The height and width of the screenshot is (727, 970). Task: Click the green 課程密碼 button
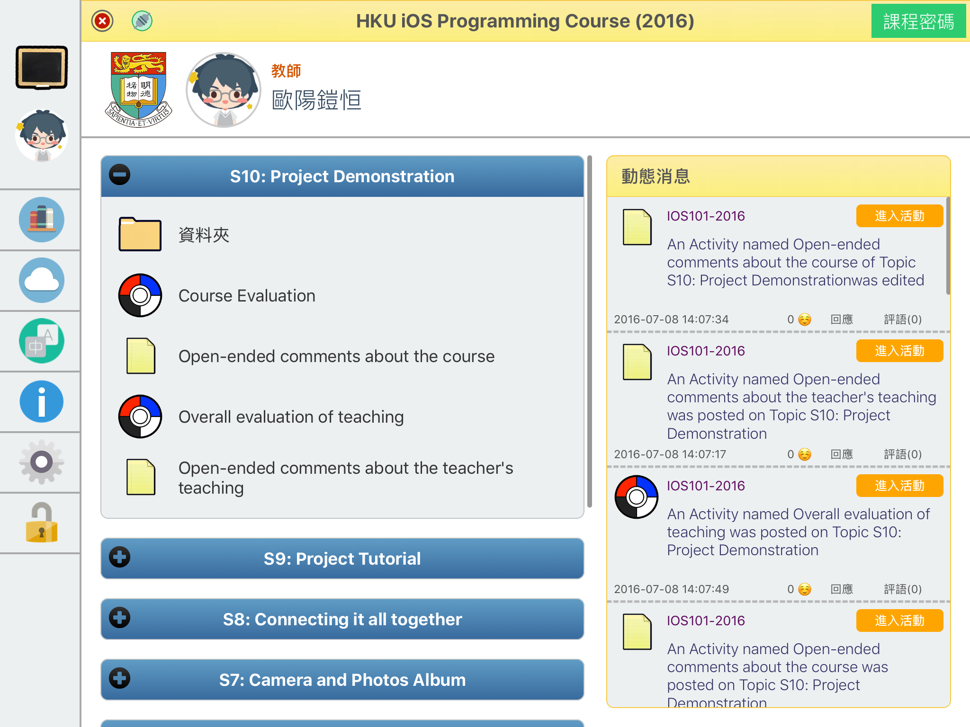[x=918, y=22]
